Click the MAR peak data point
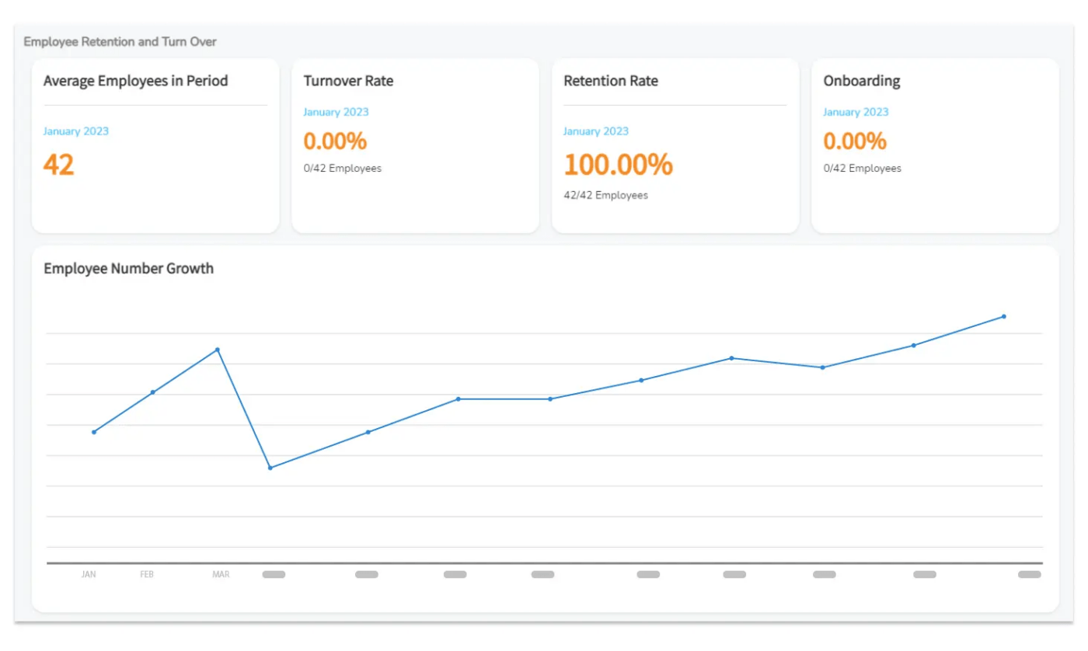 coord(218,350)
